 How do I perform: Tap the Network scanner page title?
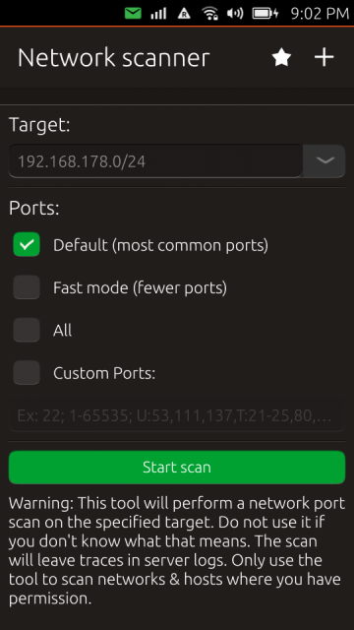point(114,58)
